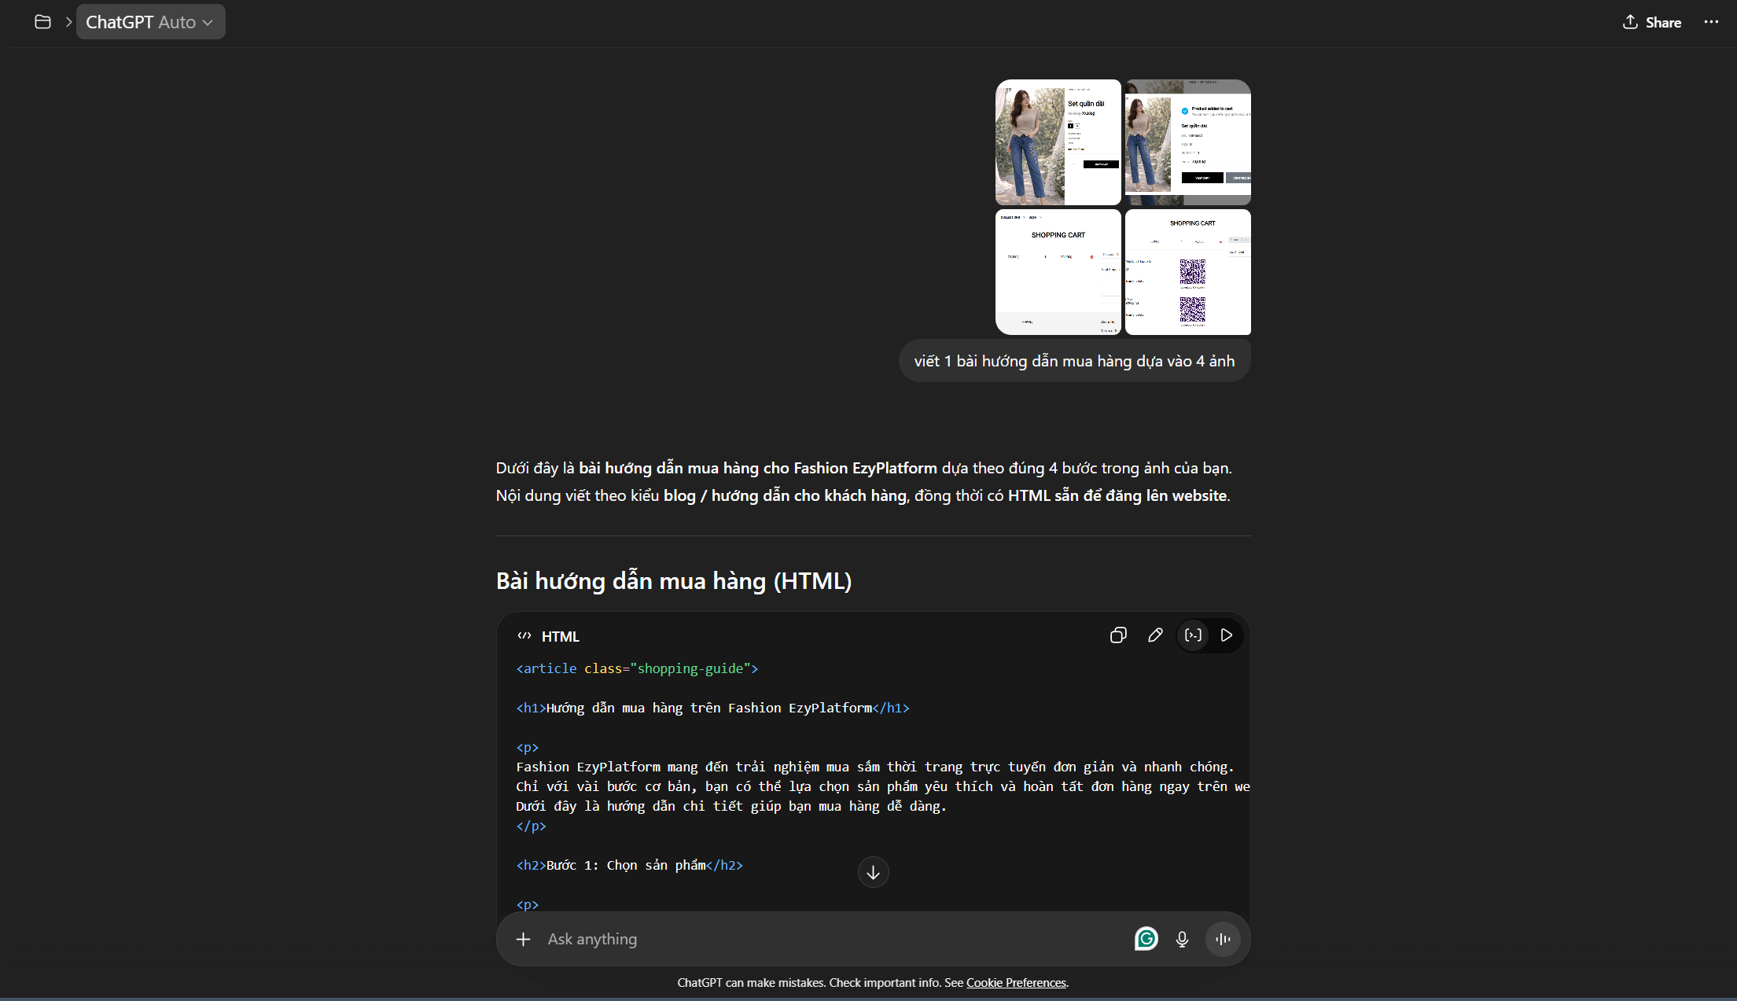The width and height of the screenshot is (1737, 1001).
Task: Open the bottom-left Shopping Cart thumbnail
Action: [x=1058, y=272]
